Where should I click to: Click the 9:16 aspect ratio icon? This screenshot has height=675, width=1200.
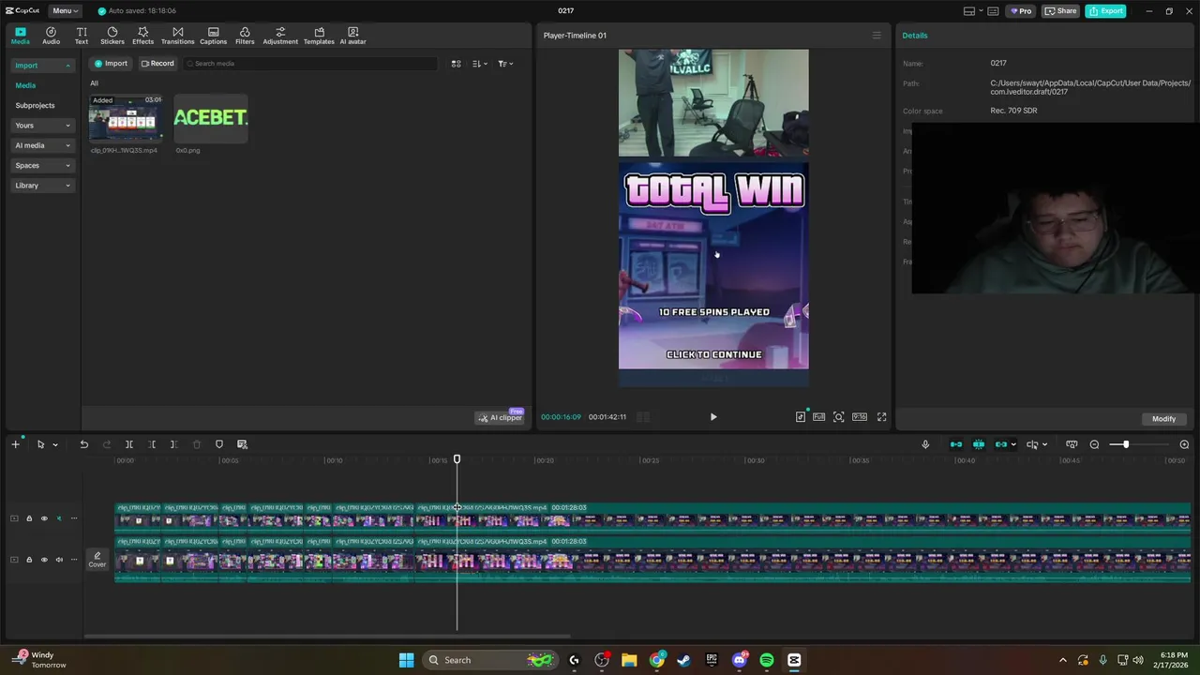pos(860,417)
